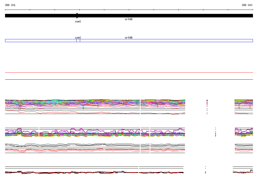The image size is (258, 180).
Task: Click the rising black peak at bottom track's right end
Action: 251,171
